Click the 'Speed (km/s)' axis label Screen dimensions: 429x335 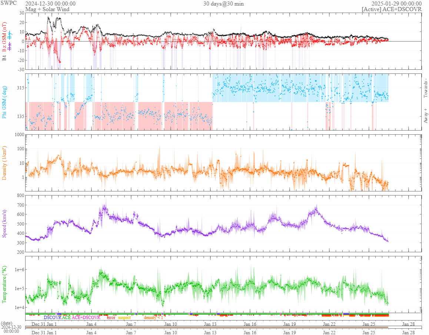tap(4, 224)
